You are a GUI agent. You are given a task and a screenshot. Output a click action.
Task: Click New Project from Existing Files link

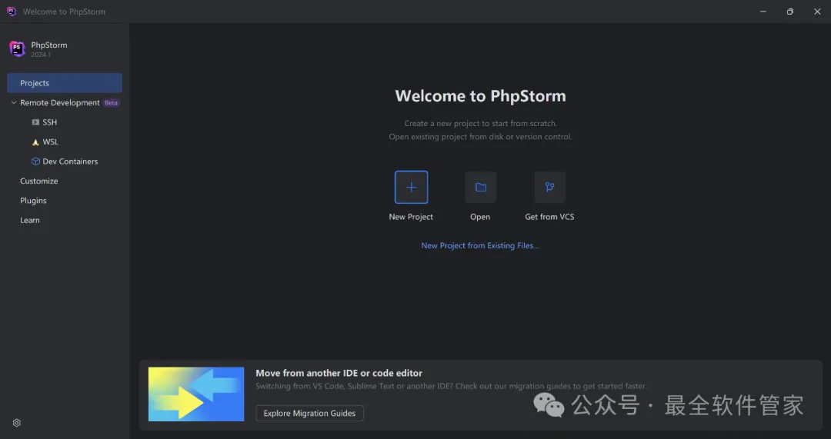[x=480, y=246]
